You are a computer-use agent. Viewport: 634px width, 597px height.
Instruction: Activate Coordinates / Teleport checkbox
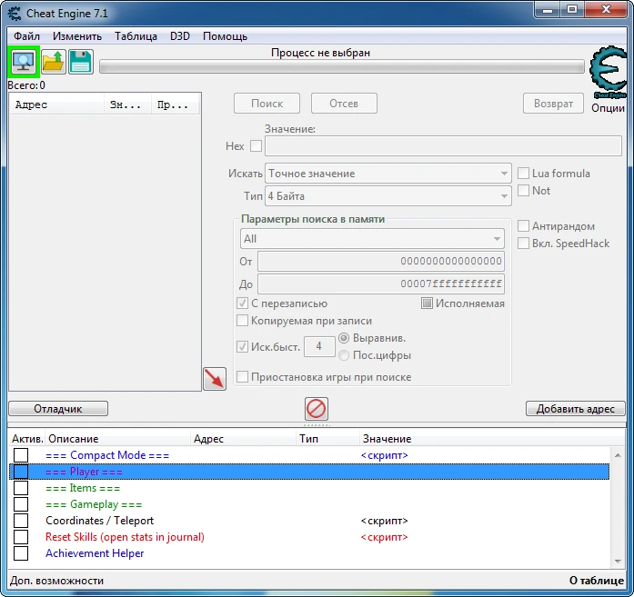tap(21, 521)
